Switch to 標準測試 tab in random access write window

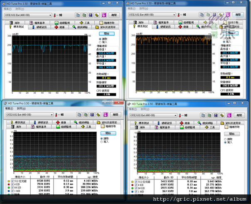coord(142,123)
